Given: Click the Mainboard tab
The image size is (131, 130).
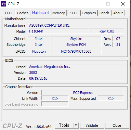Looking at the screenshot, I should [40, 13].
